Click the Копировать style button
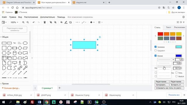The width and height of the screenshot is (187, 105). [162, 85]
